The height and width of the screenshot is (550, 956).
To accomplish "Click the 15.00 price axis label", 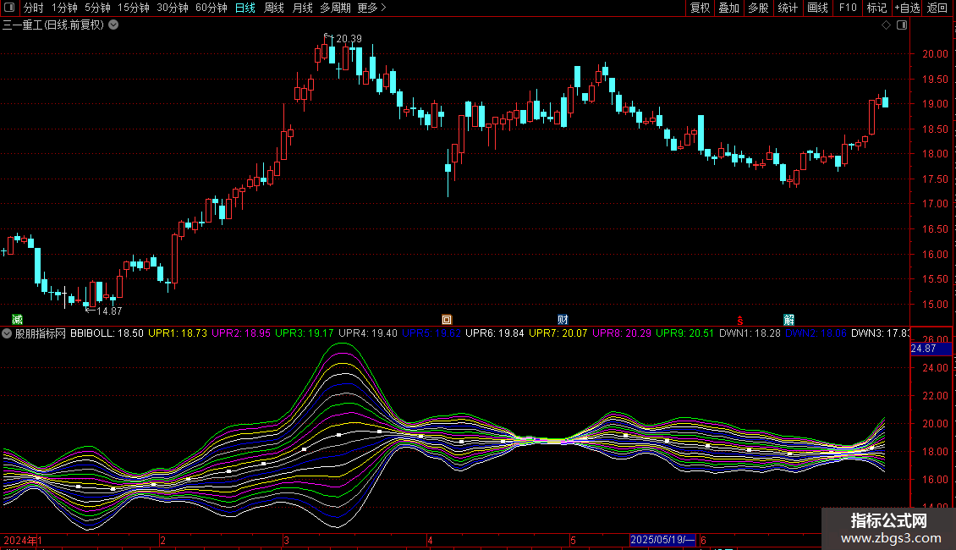I will [x=935, y=305].
